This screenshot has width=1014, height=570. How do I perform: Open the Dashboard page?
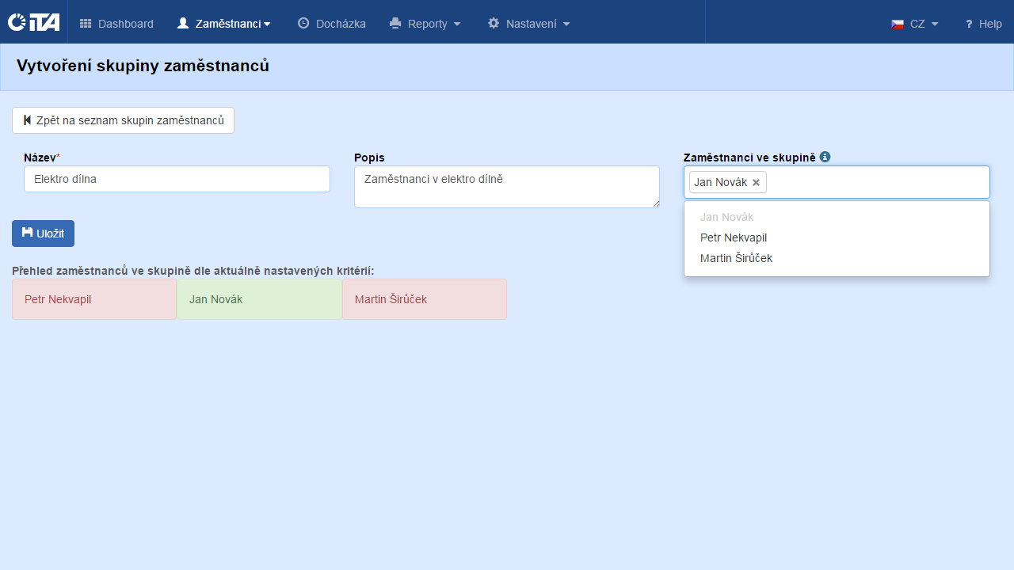(x=116, y=24)
